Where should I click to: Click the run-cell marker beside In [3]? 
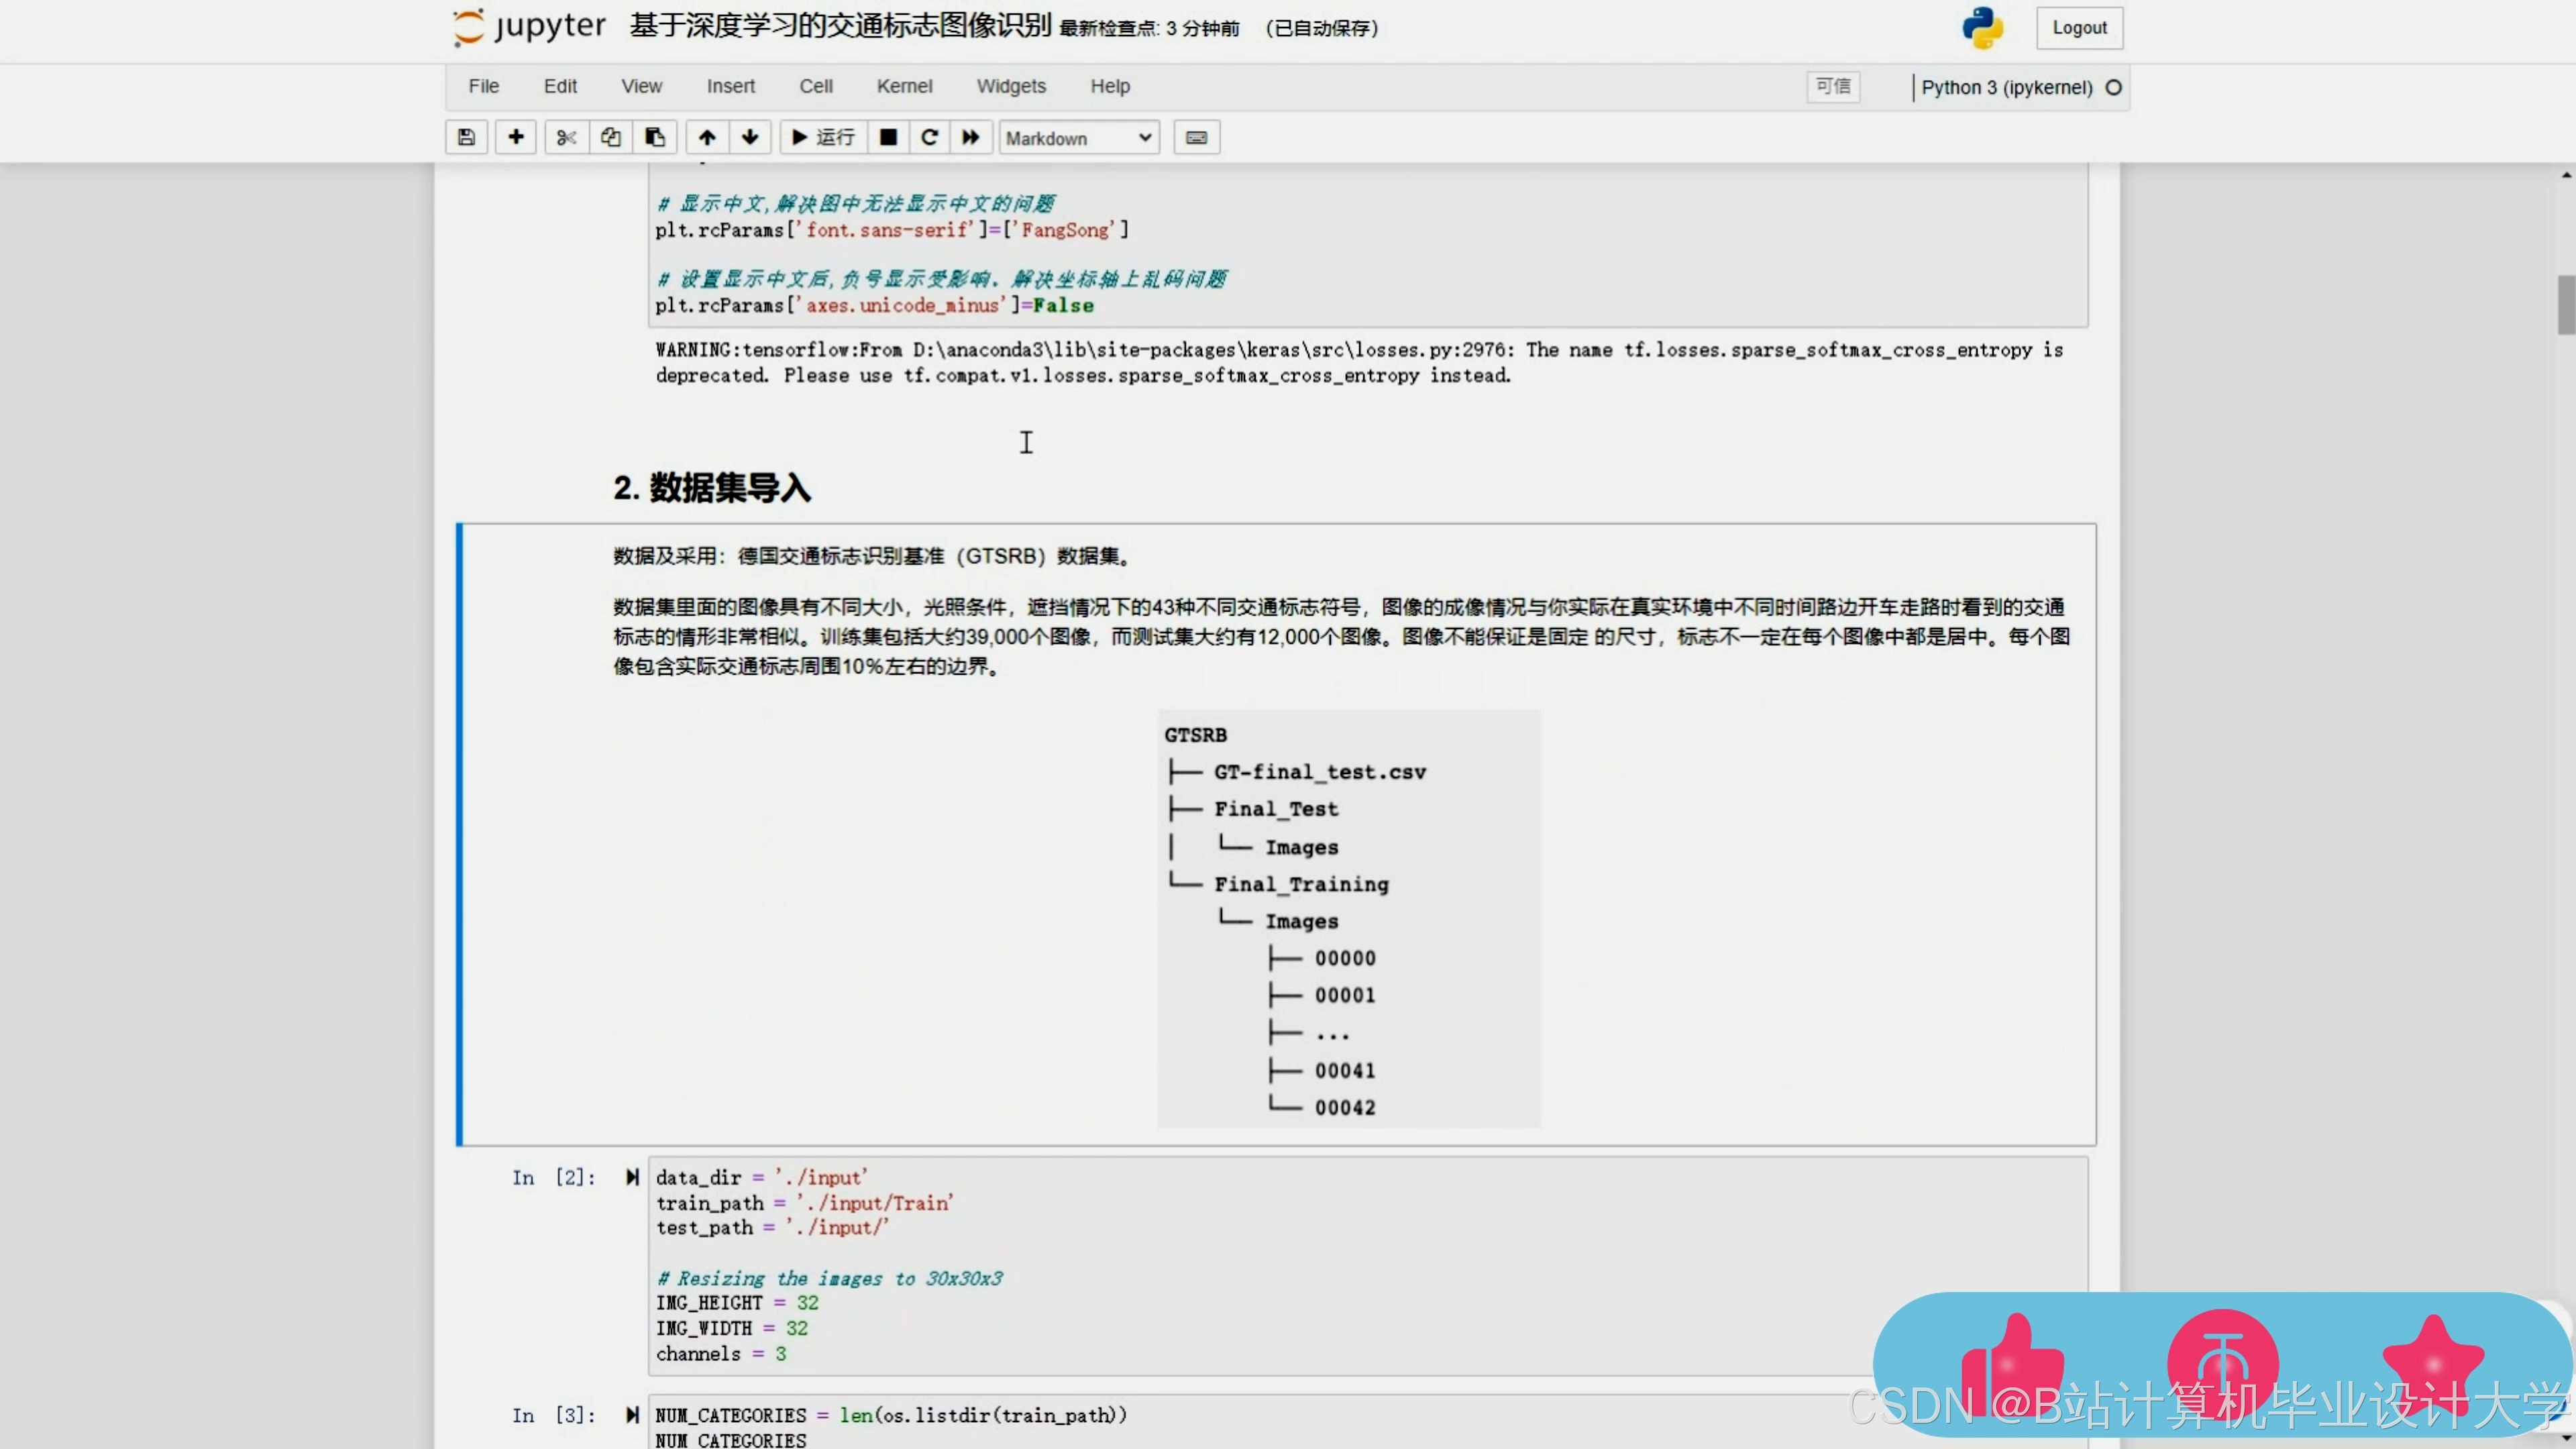click(x=632, y=1415)
